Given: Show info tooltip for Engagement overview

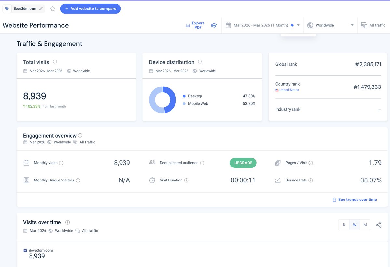Looking at the screenshot, I should (80, 135).
